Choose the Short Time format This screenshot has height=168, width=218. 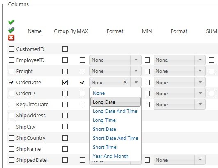click(115, 147)
